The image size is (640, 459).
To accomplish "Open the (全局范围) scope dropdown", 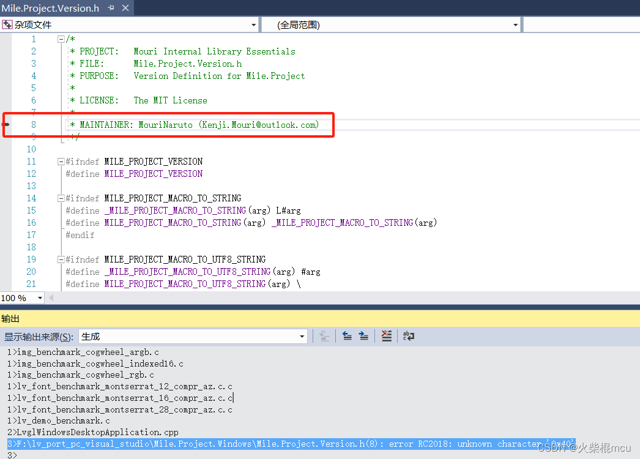I will coord(516,24).
